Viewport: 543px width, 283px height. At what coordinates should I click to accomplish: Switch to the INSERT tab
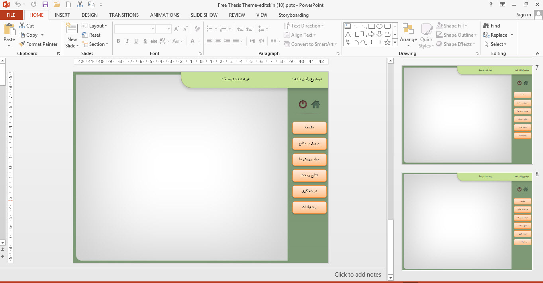63,15
